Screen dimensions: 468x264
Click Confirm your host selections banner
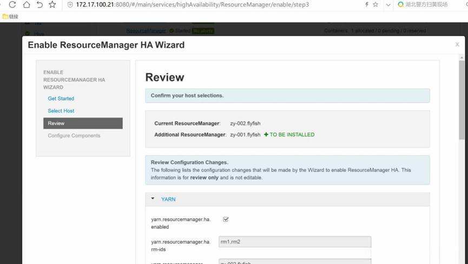click(287, 96)
